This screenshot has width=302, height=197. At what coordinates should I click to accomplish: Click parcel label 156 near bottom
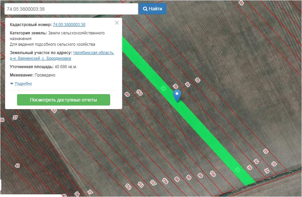coord(165,181)
